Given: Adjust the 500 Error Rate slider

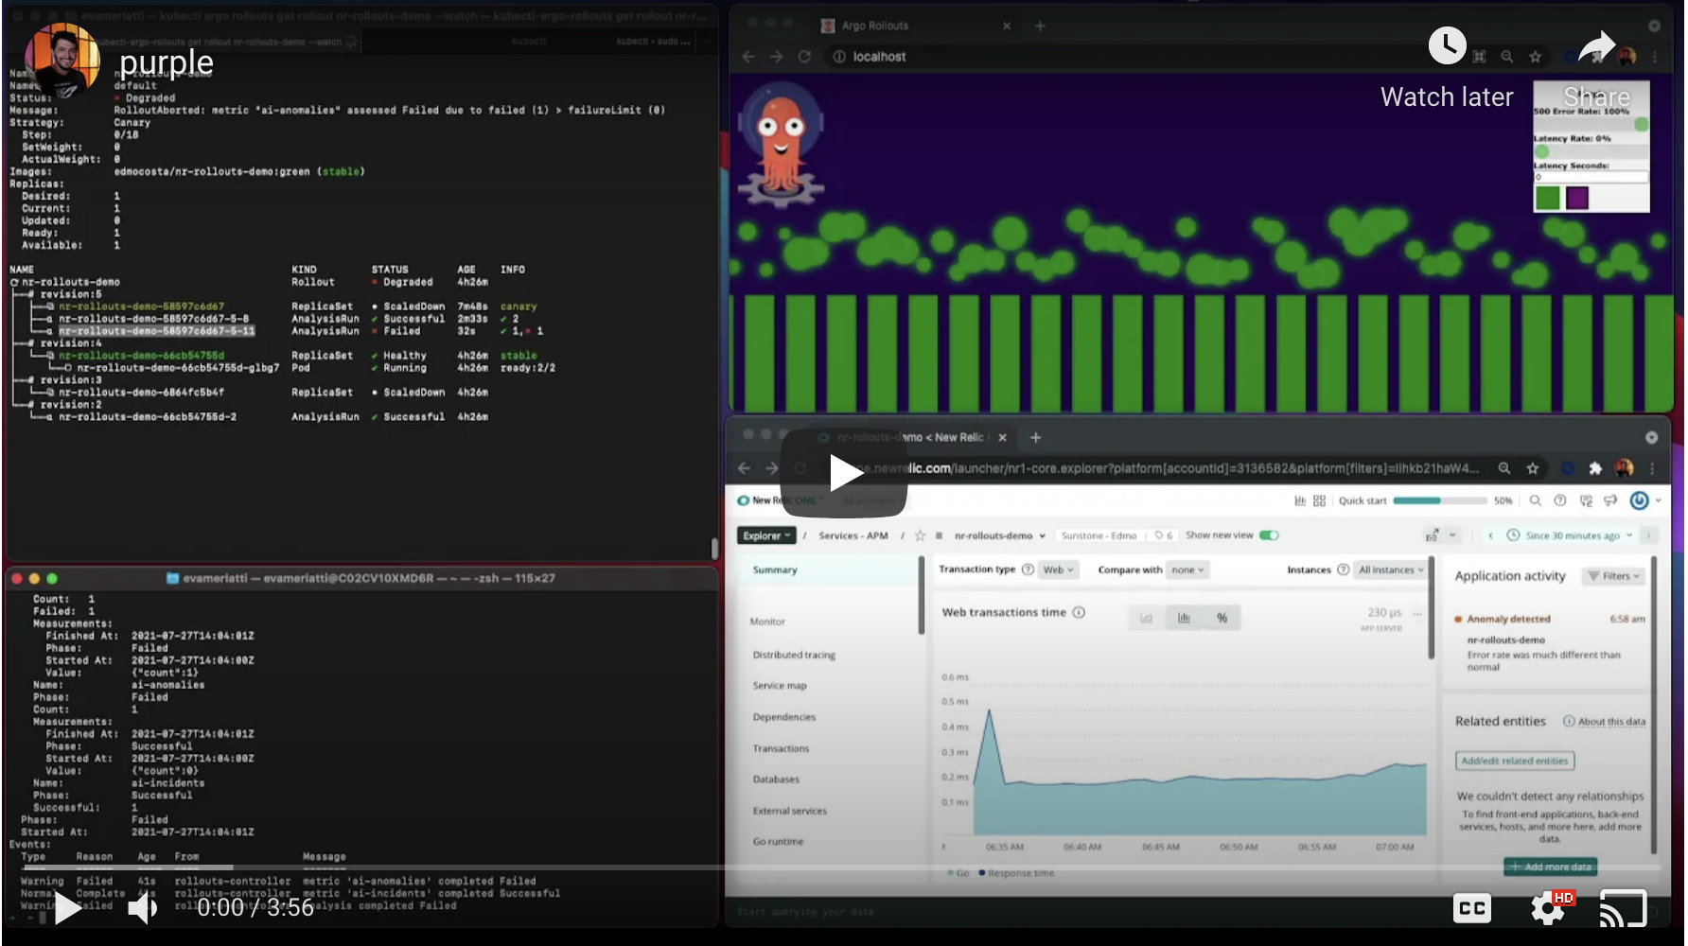Looking at the screenshot, I should tap(1591, 124).
